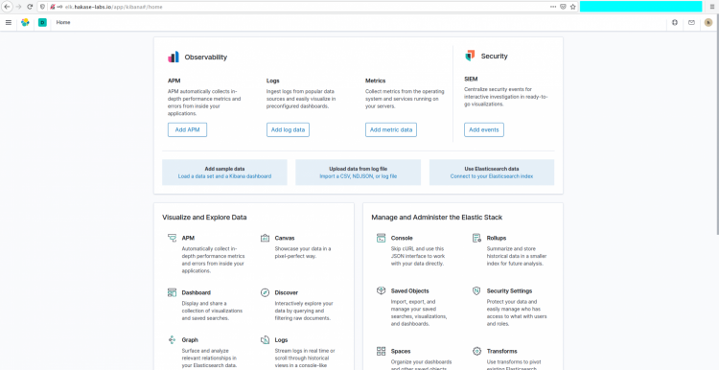Click the Graph icon

(x=172, y=339)
